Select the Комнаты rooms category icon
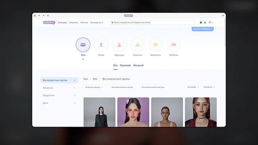This screenshot has height=145, width=258. point(156,45)
